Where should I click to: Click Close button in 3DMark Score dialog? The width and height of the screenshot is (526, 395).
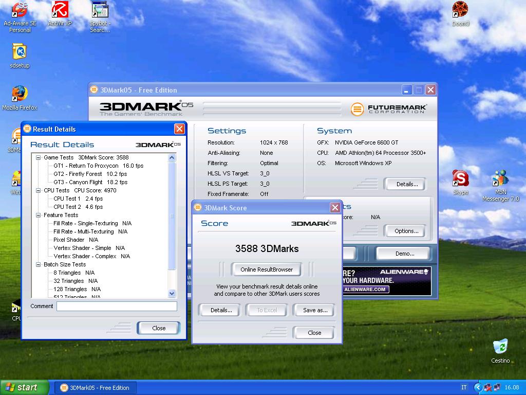click(x=314, y=333)
